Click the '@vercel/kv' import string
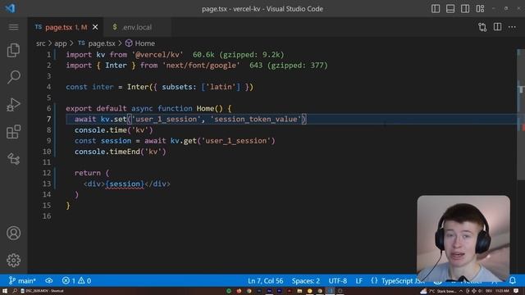This screenshot has height=295, width=525. (157, 55)
